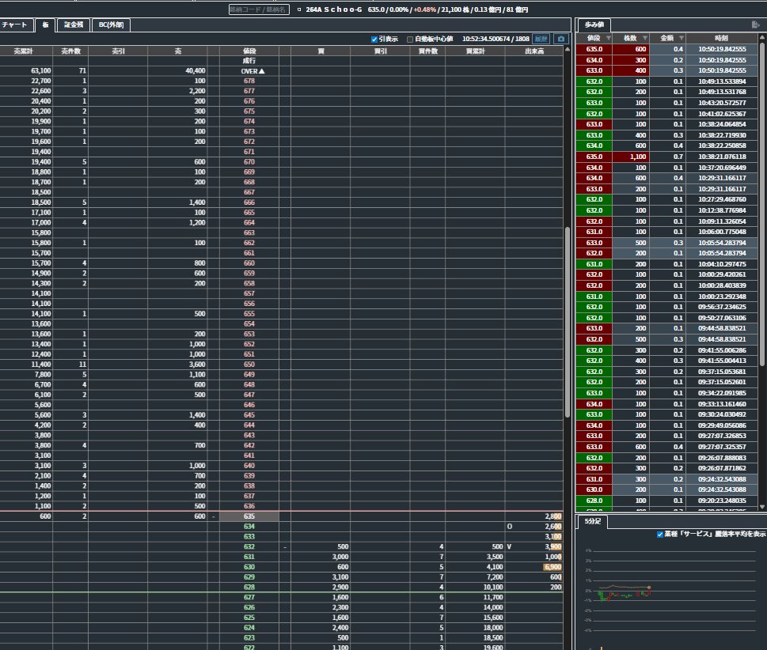This screenshot has height=650, width=767.
Task: Switch to the チャート tab
Action: [x=16, y=25]
